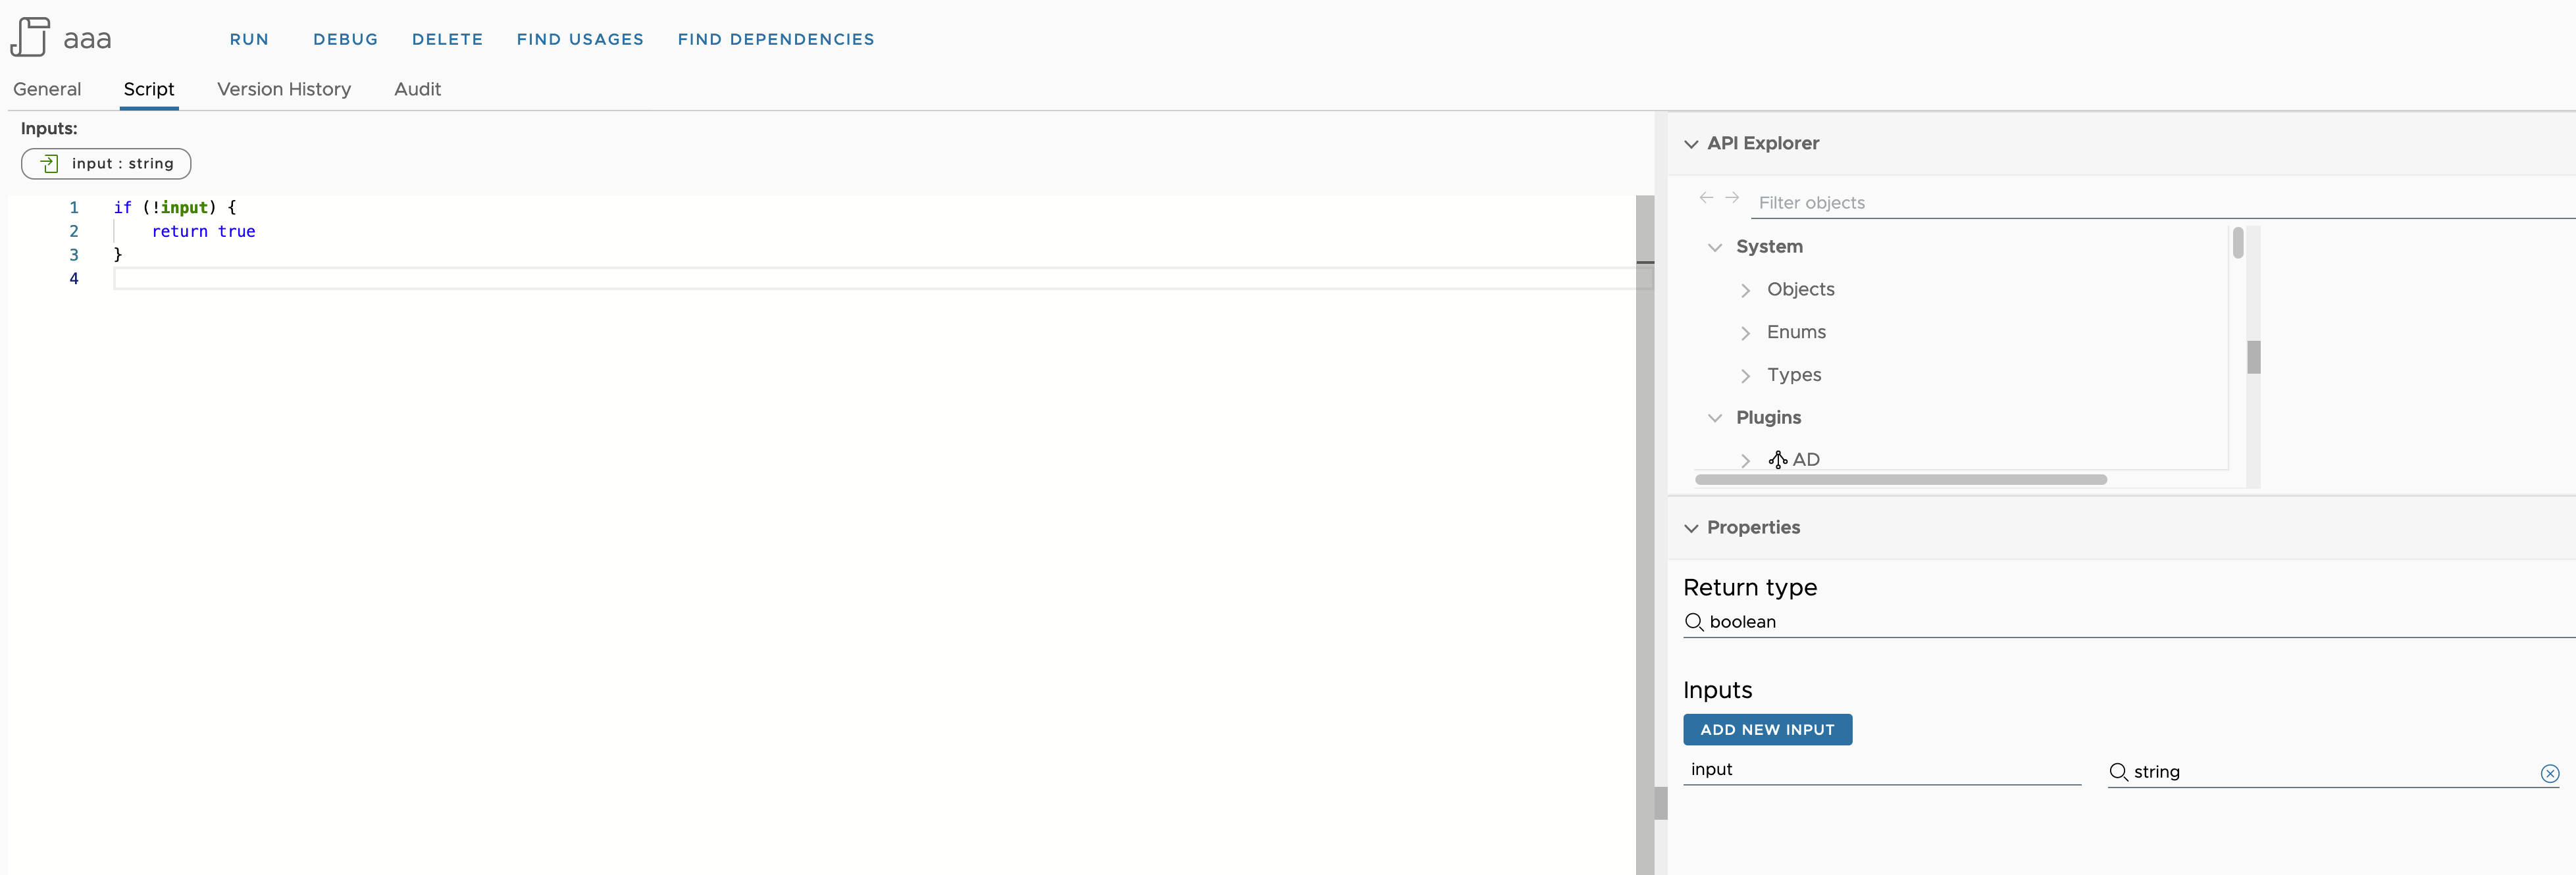Expand the Enums tree node
This screenshot has width=2576, height=875.
point(1745,333)
